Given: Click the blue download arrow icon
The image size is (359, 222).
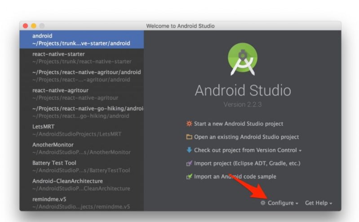Looking at the screenshot, I should pyautogui.click(x=189, y=150).
